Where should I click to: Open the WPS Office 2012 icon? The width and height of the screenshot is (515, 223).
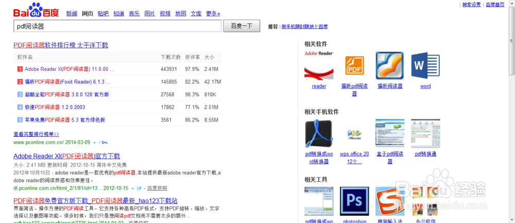[x=354, y=134]
